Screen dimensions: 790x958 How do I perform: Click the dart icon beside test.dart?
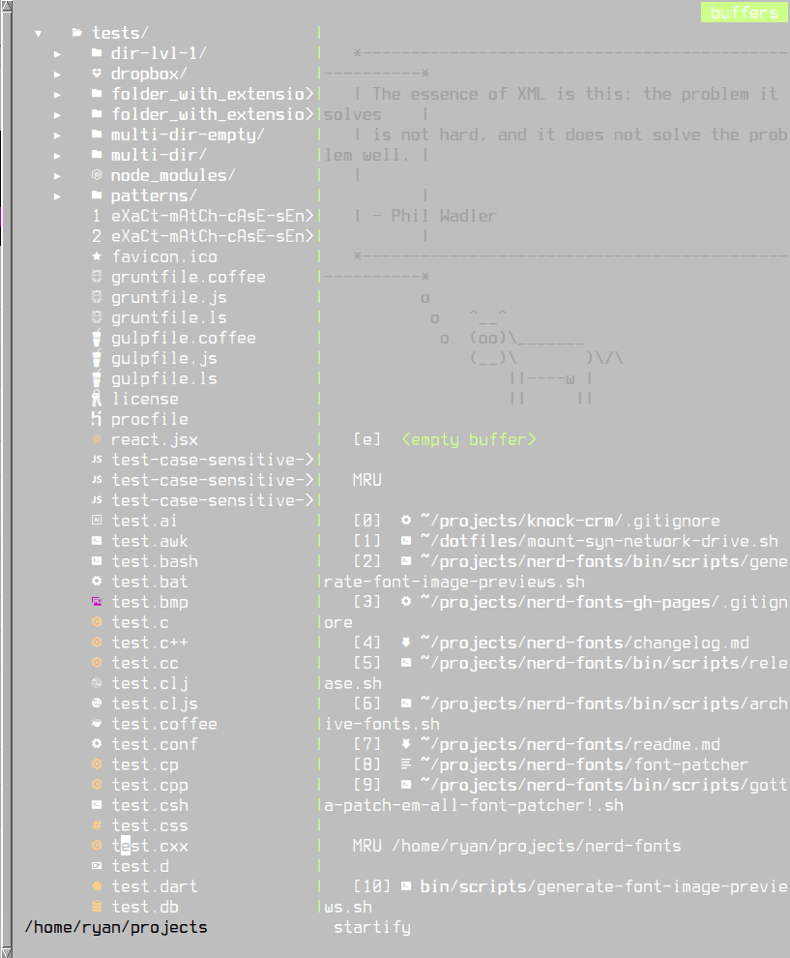coord(97,885)
